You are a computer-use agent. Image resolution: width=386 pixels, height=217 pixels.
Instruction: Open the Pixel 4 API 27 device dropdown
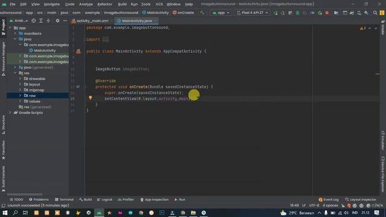[x=252, y=13]
